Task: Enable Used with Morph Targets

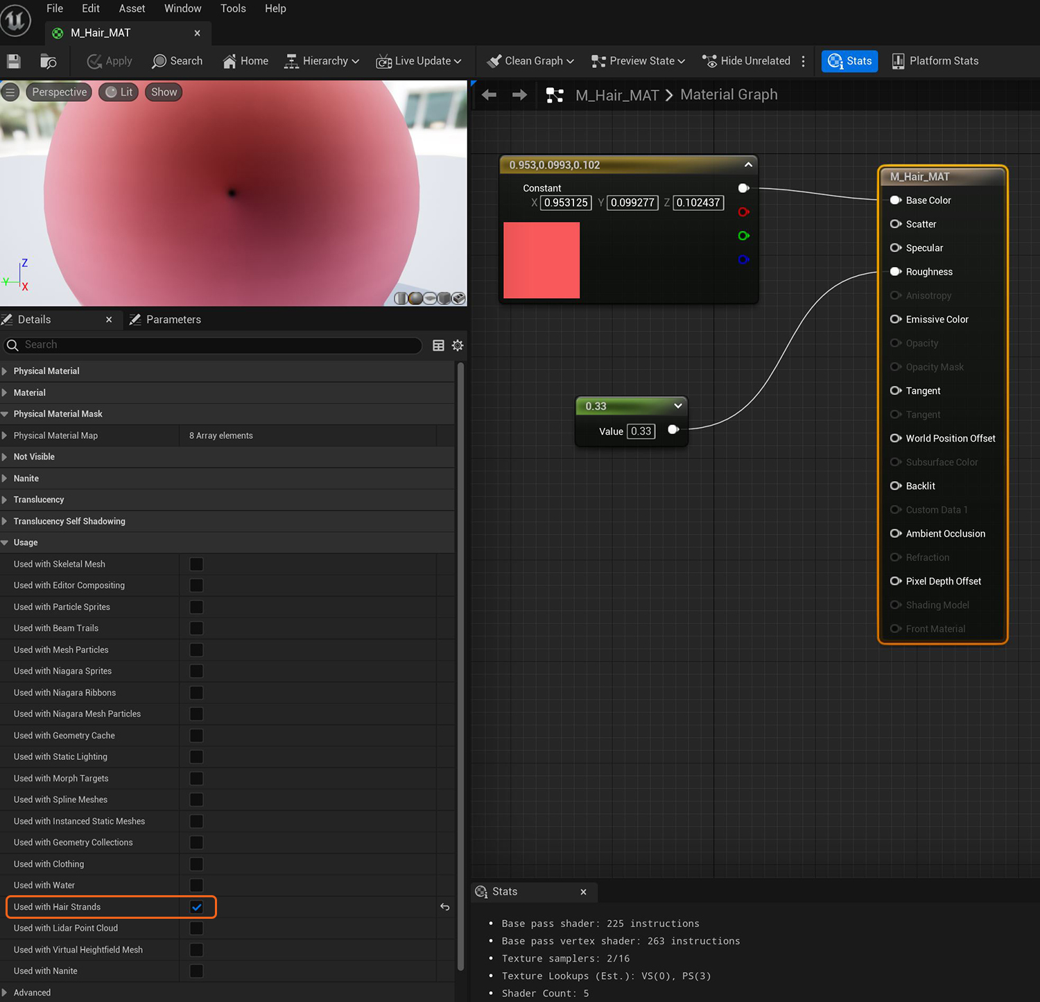Action: coord(197,779)
